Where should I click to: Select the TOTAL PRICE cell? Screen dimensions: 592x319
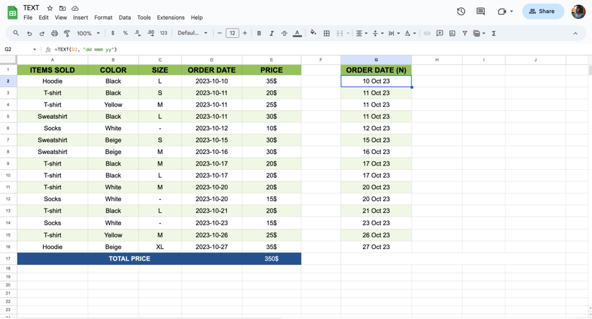click(129, 259)
